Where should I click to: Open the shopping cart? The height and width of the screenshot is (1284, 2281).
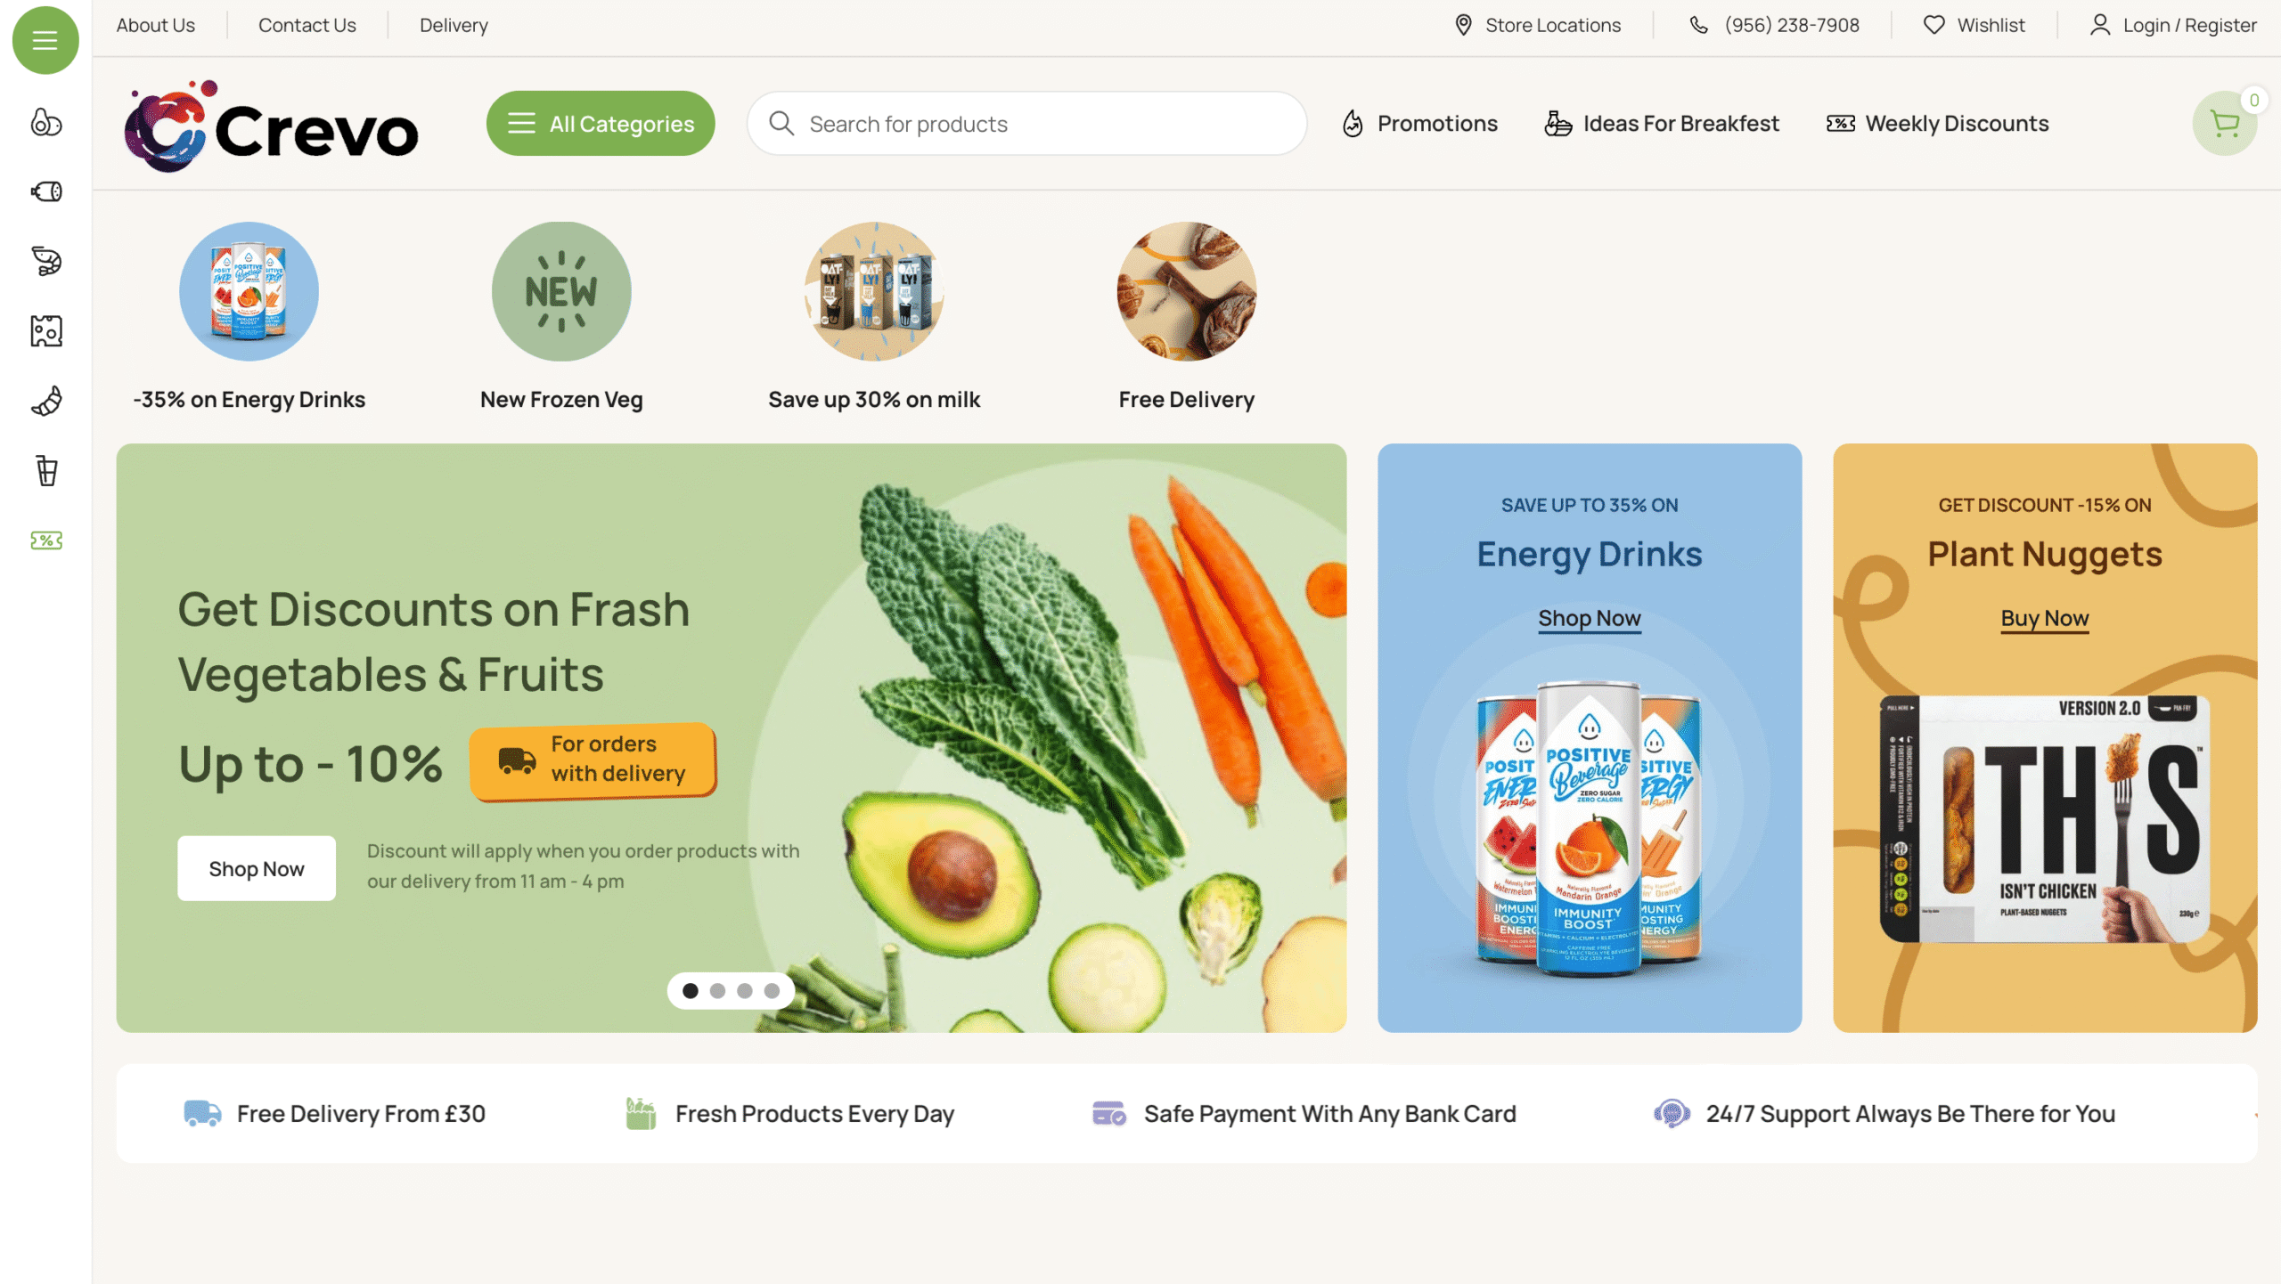[2225, 124]
